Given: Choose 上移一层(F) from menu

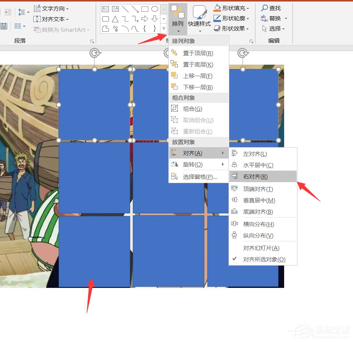Looking at the screenshot, I should pyautogui.click(x=199, y=76).
